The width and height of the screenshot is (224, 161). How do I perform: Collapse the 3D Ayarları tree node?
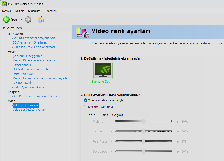pos(5,34)
